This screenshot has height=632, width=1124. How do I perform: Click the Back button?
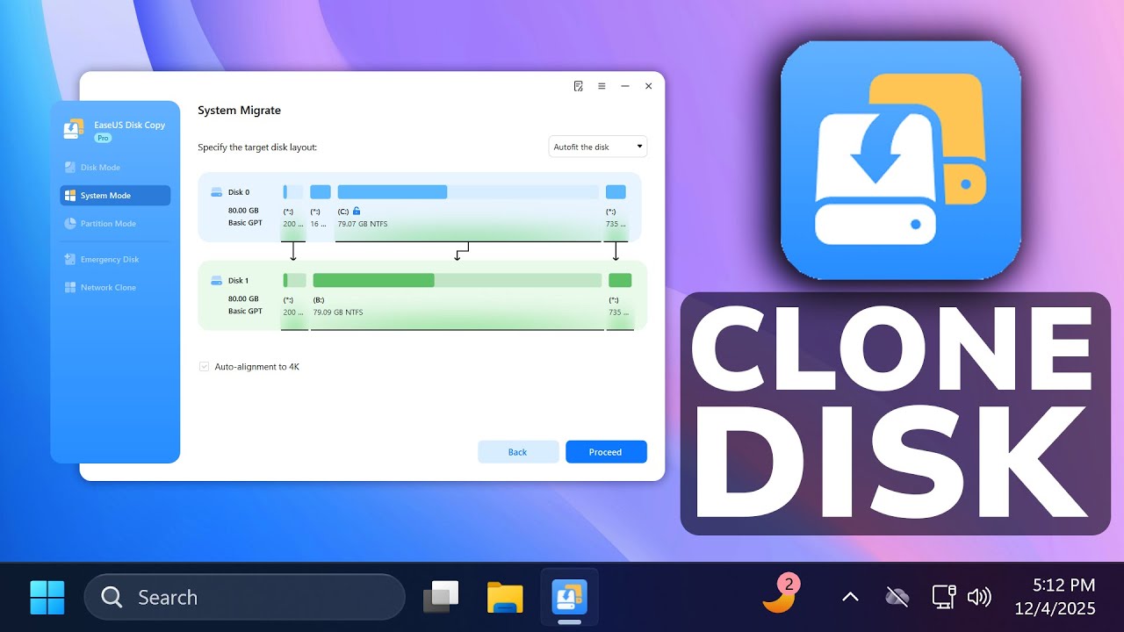tap(518, 452)
